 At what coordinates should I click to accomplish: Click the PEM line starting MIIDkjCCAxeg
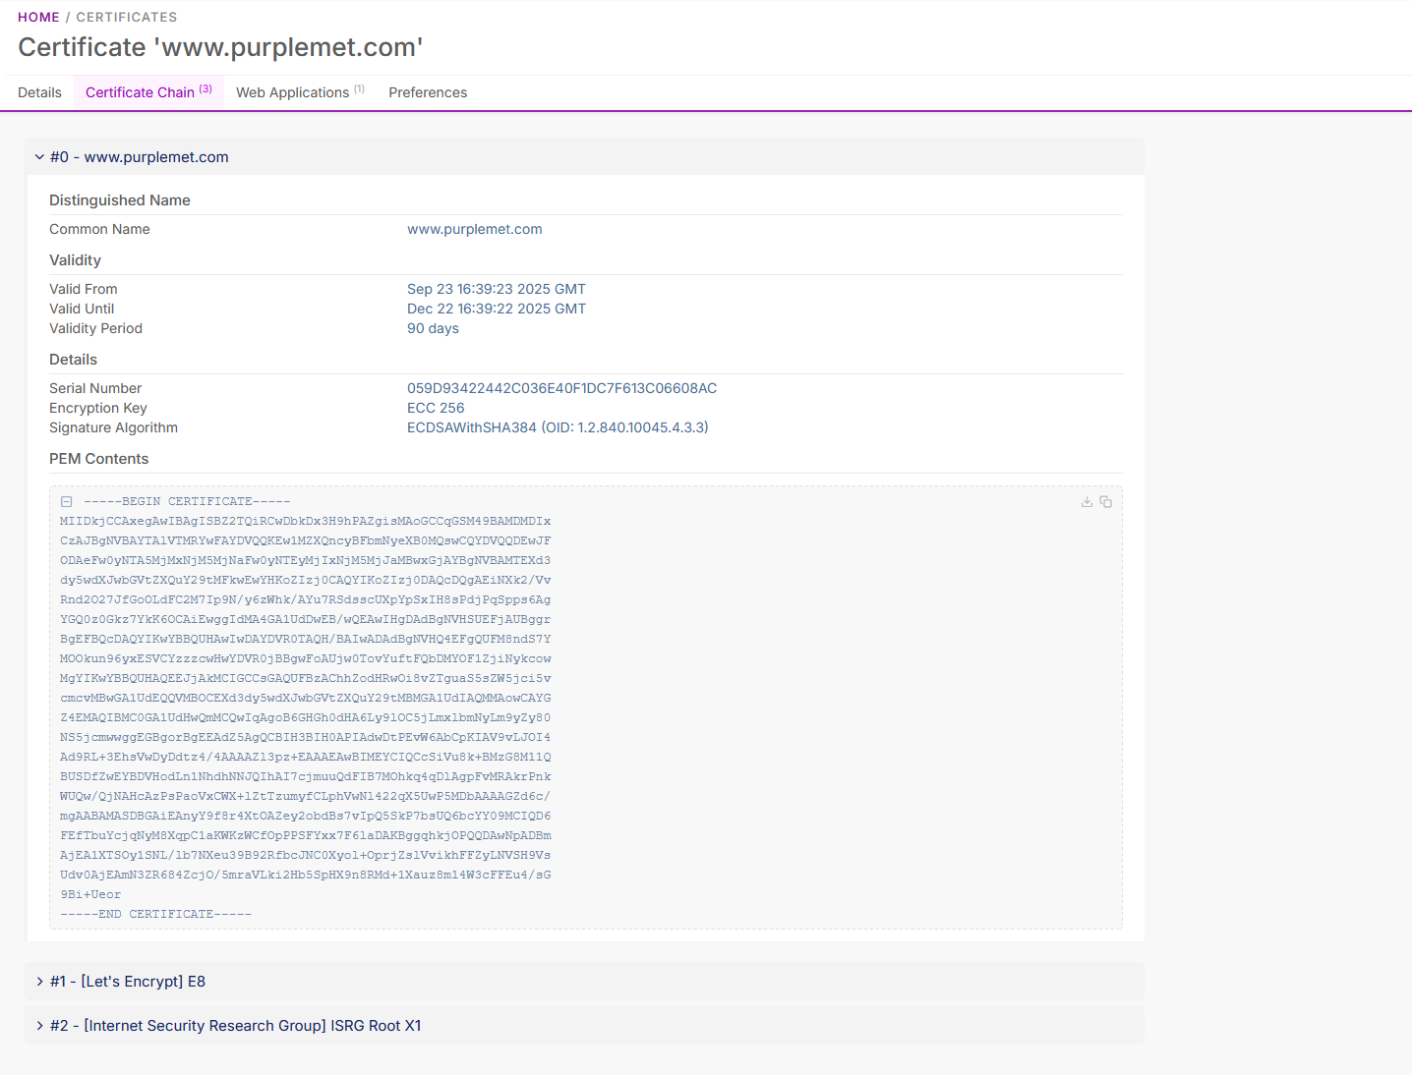point(306,521)
